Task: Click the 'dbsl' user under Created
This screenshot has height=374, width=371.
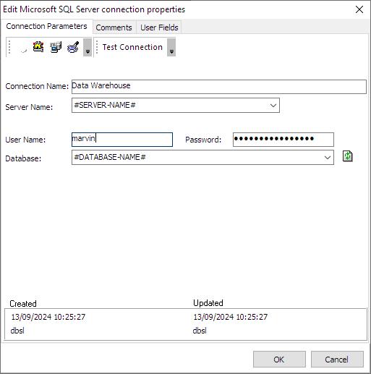Action: click(x=17, y=331)
